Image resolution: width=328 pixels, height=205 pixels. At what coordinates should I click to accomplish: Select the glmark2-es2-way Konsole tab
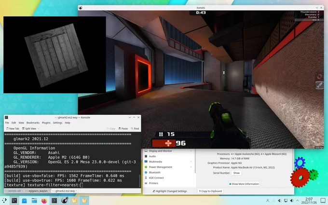pyautogui.click(x=65, y=191)
